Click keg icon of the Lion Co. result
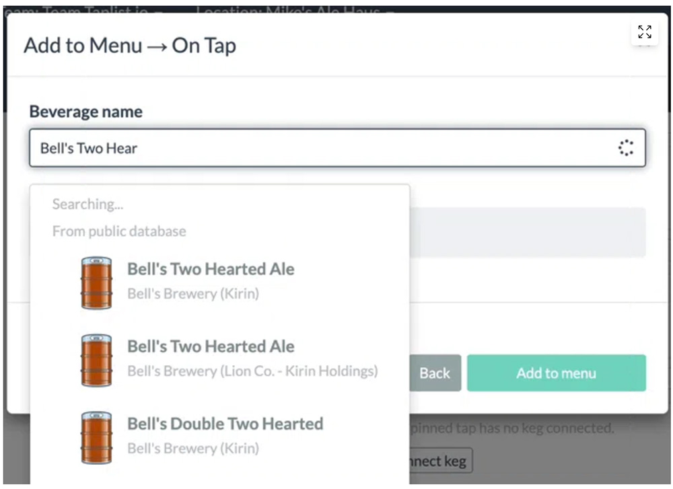 96,361
